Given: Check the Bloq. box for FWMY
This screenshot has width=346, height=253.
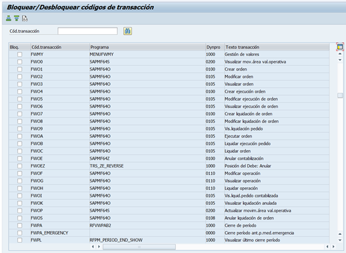Looking at the screenshot, I should point(20,54).
